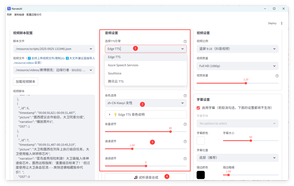Image resolution: width=294 pixels, height=186 pixels.
Task: Select SoulVoice from the engine list
Action: 115,74
